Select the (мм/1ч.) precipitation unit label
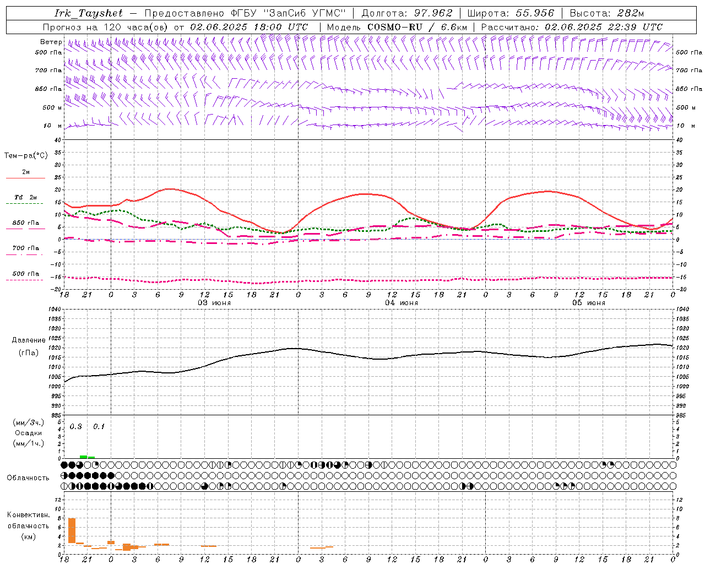Screen dimensions: 705x564 click(29, 443)
